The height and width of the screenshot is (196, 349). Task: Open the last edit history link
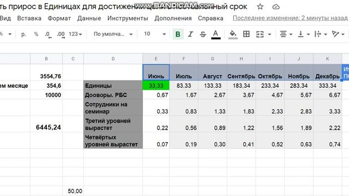pyautogui.click(x=290, y=18)
